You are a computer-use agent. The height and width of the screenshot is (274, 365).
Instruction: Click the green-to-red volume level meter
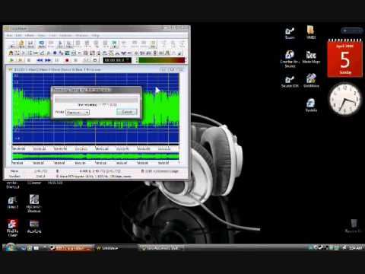(161, 60)
